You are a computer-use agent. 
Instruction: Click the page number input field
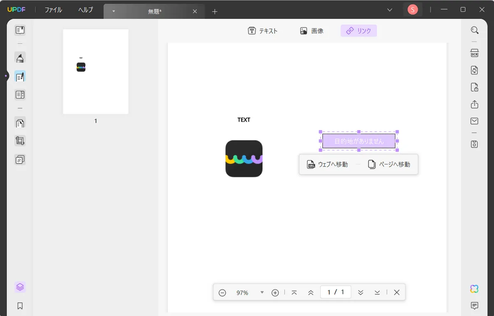(336, 292)
